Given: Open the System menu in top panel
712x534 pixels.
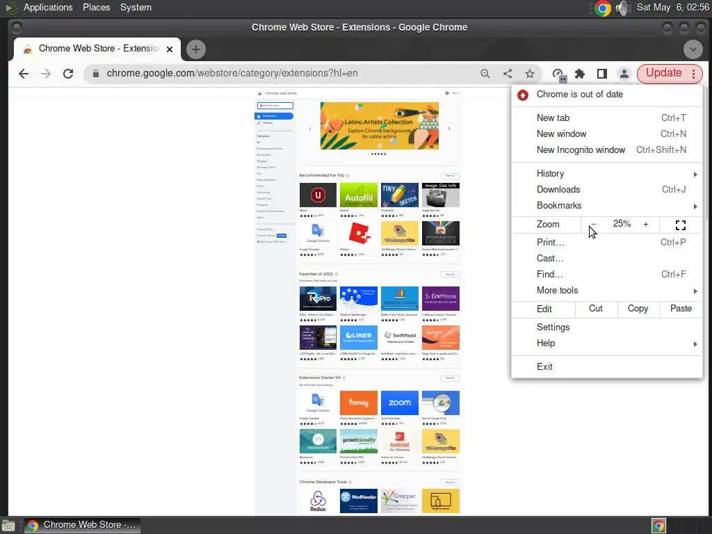Looking at the screenshot, I should [x=136, y=7].
